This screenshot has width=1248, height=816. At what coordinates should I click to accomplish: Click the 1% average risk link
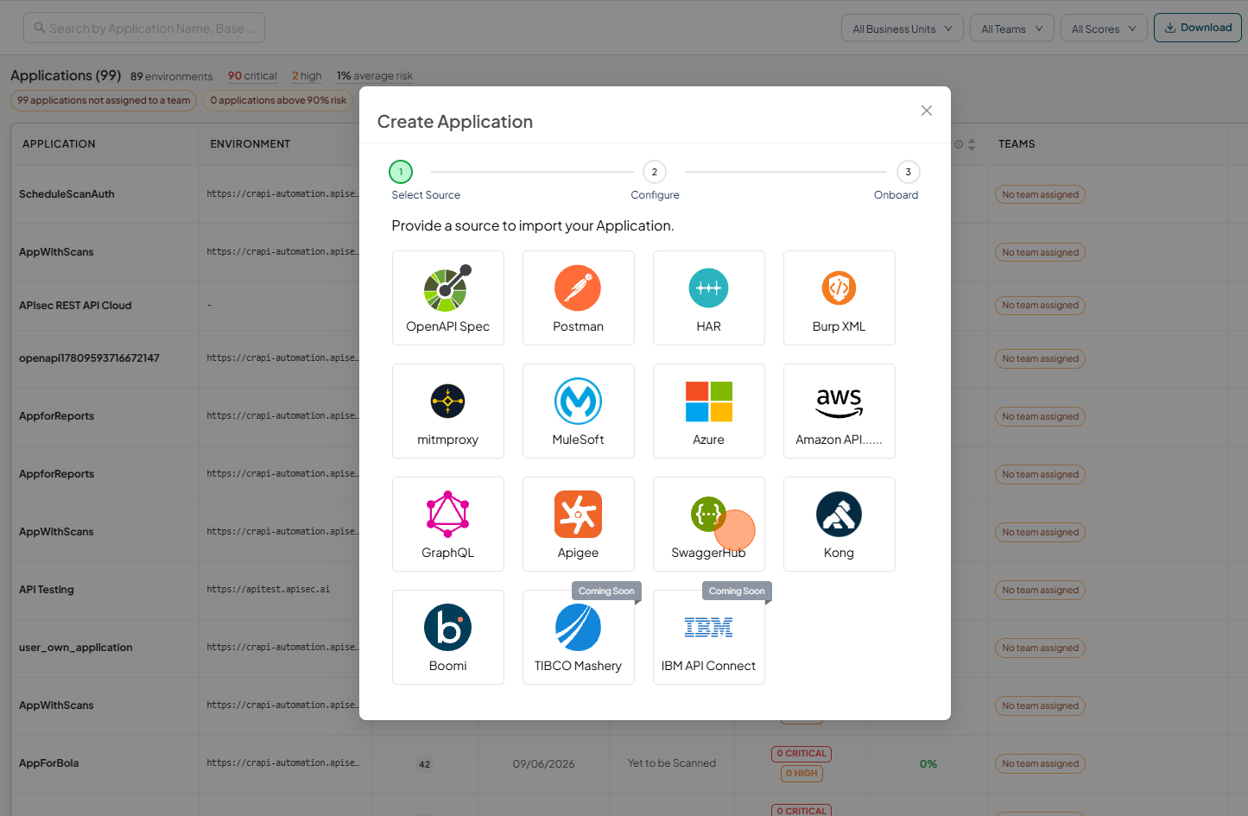coord(375,76)
